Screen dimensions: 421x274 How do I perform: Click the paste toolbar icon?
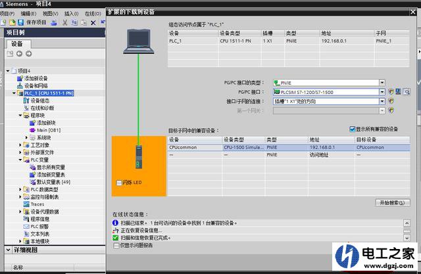pos(84,22)
